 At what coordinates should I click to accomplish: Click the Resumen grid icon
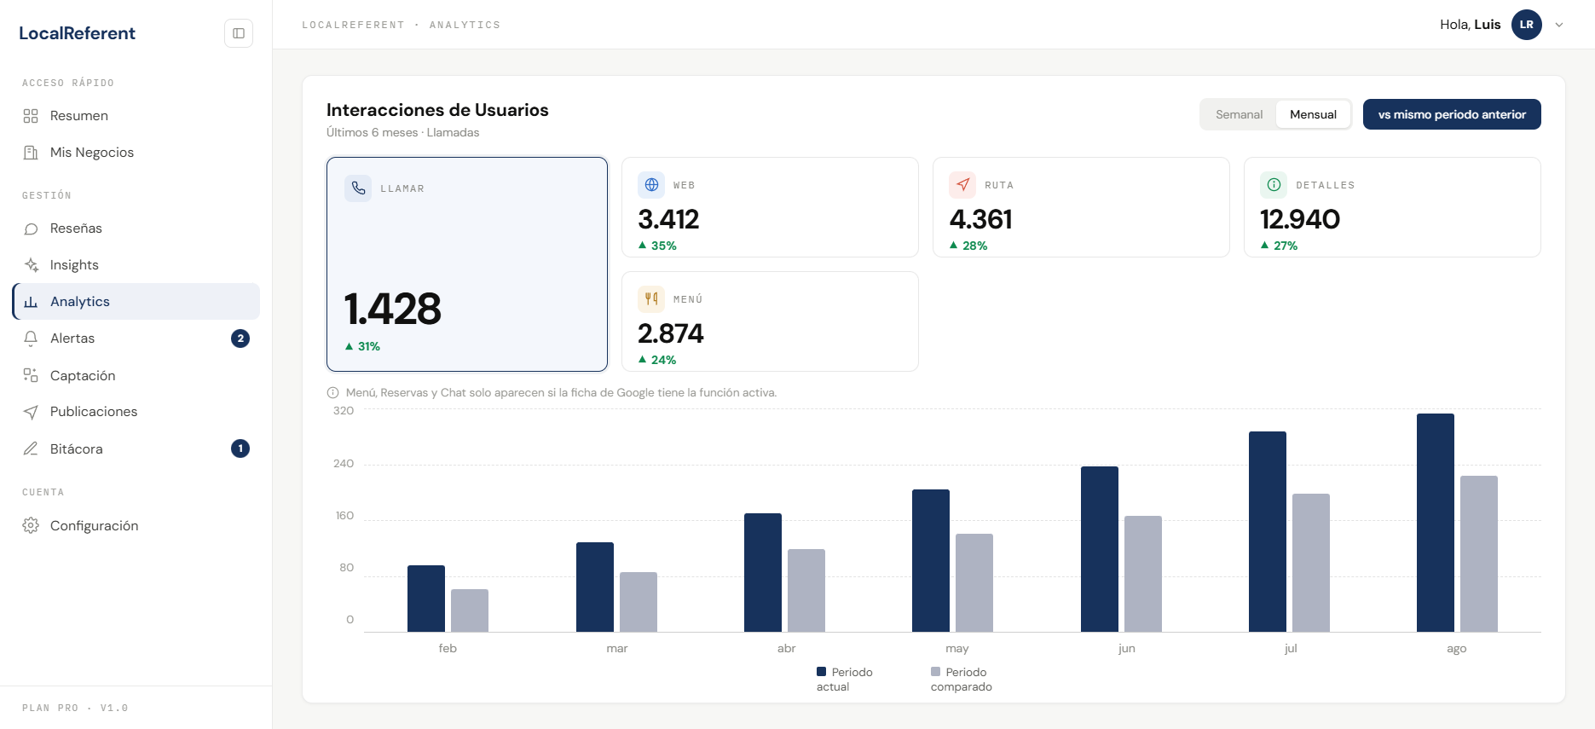31,116
